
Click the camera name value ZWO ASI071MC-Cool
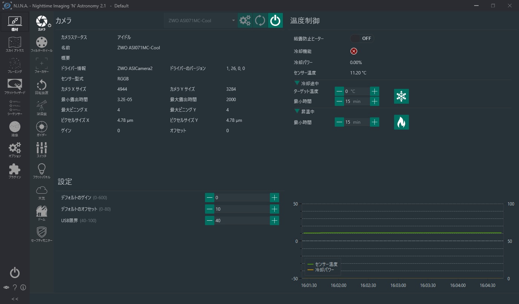[139, 48]
